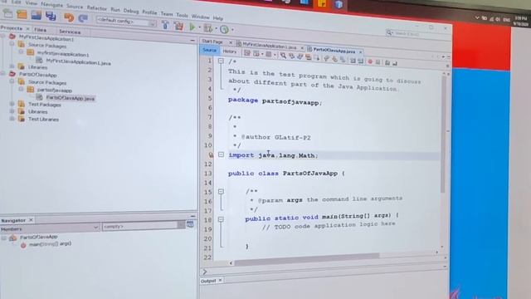This screenshot has width=531, height=299.
Task: Start macro recording with the red circle icon
Action: [370, 61]
